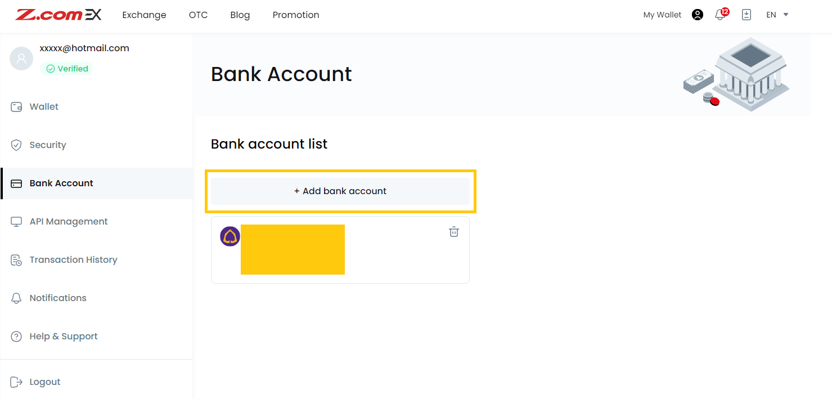The image size is (832, 399).
Task: Click the Logout icon at bottom
Action: pyautogui.click(x=16, y=382)
